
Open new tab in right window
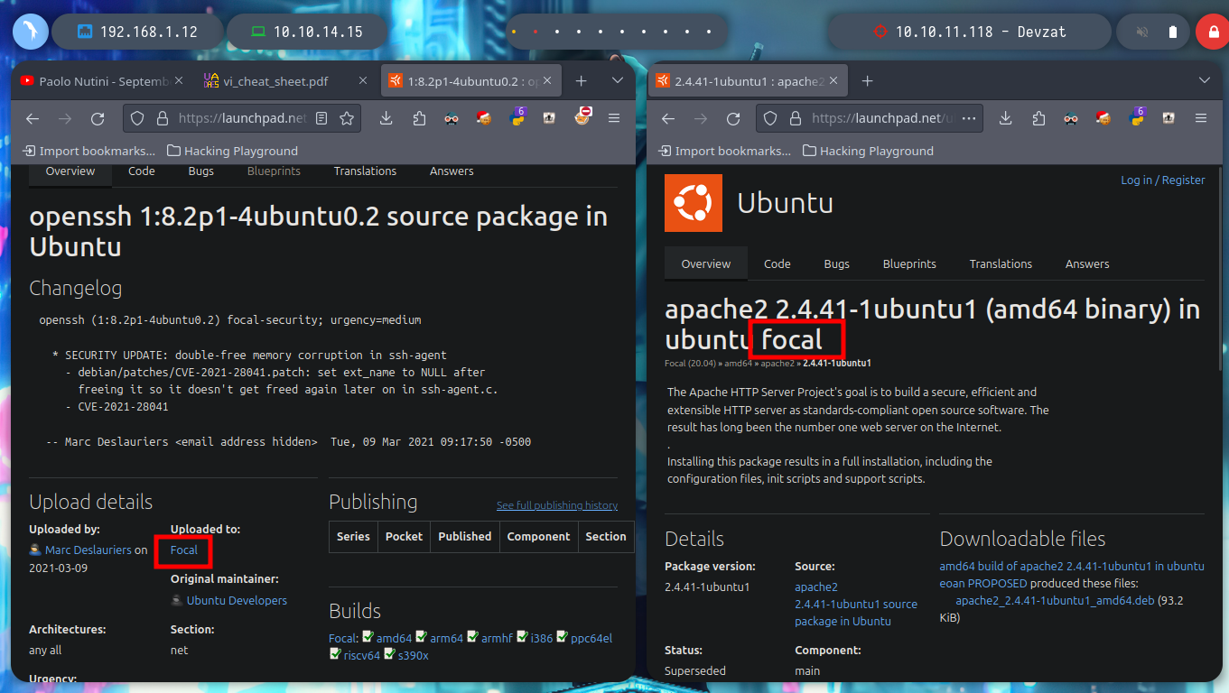(x=867, y=81)
